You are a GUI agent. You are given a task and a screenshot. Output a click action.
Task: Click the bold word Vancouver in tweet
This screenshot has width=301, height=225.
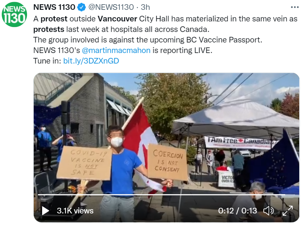coord(117,19)
